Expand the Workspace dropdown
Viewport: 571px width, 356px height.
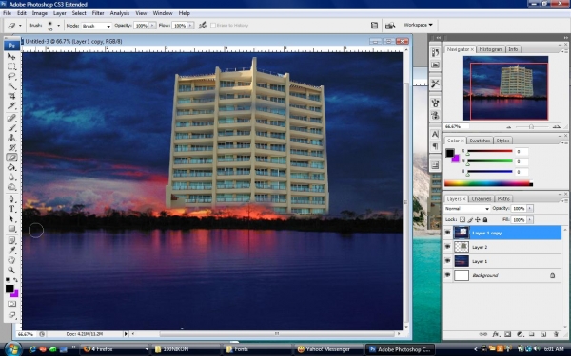[418, 25]
